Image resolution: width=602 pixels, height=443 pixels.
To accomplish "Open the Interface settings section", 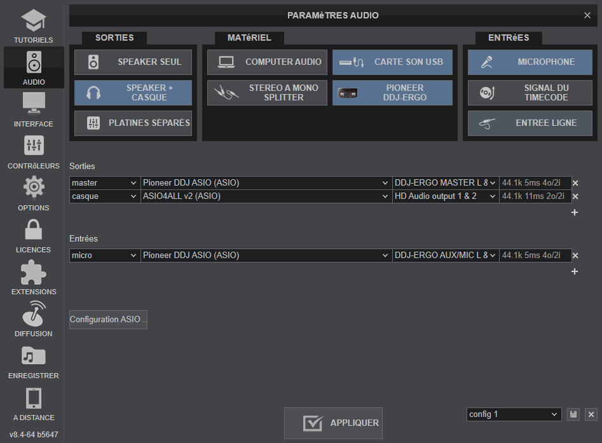I will click(33, 109).
